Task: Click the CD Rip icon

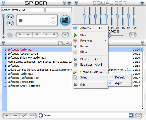Action: 75,52
